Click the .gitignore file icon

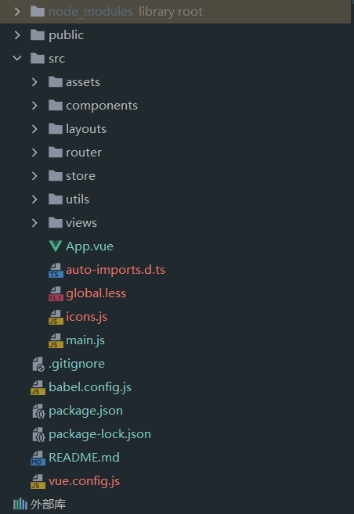coord(38,364)
